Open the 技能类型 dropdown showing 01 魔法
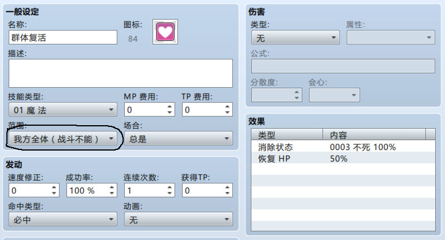 click(63, 110)
